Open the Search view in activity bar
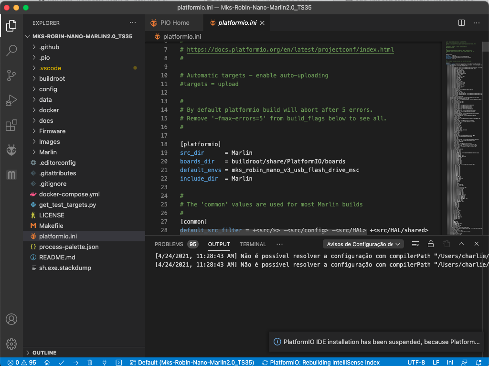489x366 pixels. [x=11, y=51]
